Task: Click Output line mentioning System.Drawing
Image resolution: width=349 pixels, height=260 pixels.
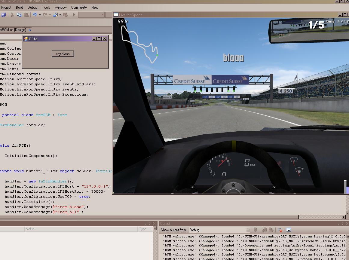Action: click(x=254, y=236)
